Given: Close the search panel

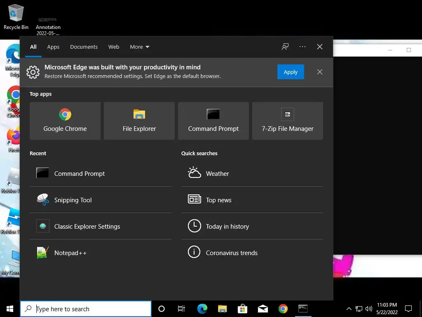Looking at the screenshot, I should 319,47.
